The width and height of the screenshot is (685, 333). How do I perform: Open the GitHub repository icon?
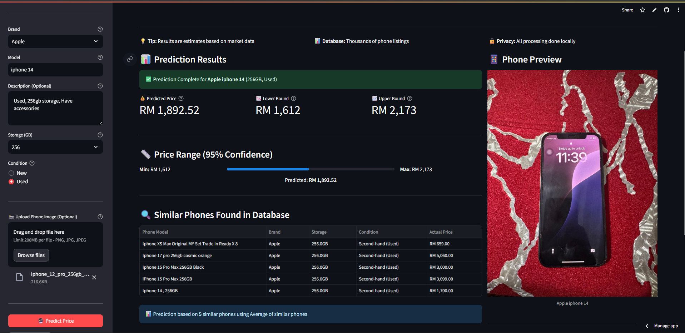point(666,10)
